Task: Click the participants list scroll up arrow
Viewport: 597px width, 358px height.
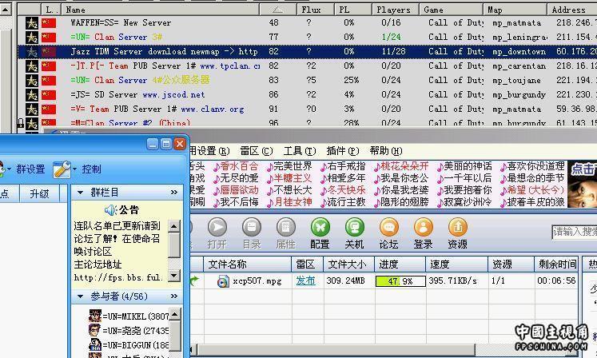Action: coord(174,314)
